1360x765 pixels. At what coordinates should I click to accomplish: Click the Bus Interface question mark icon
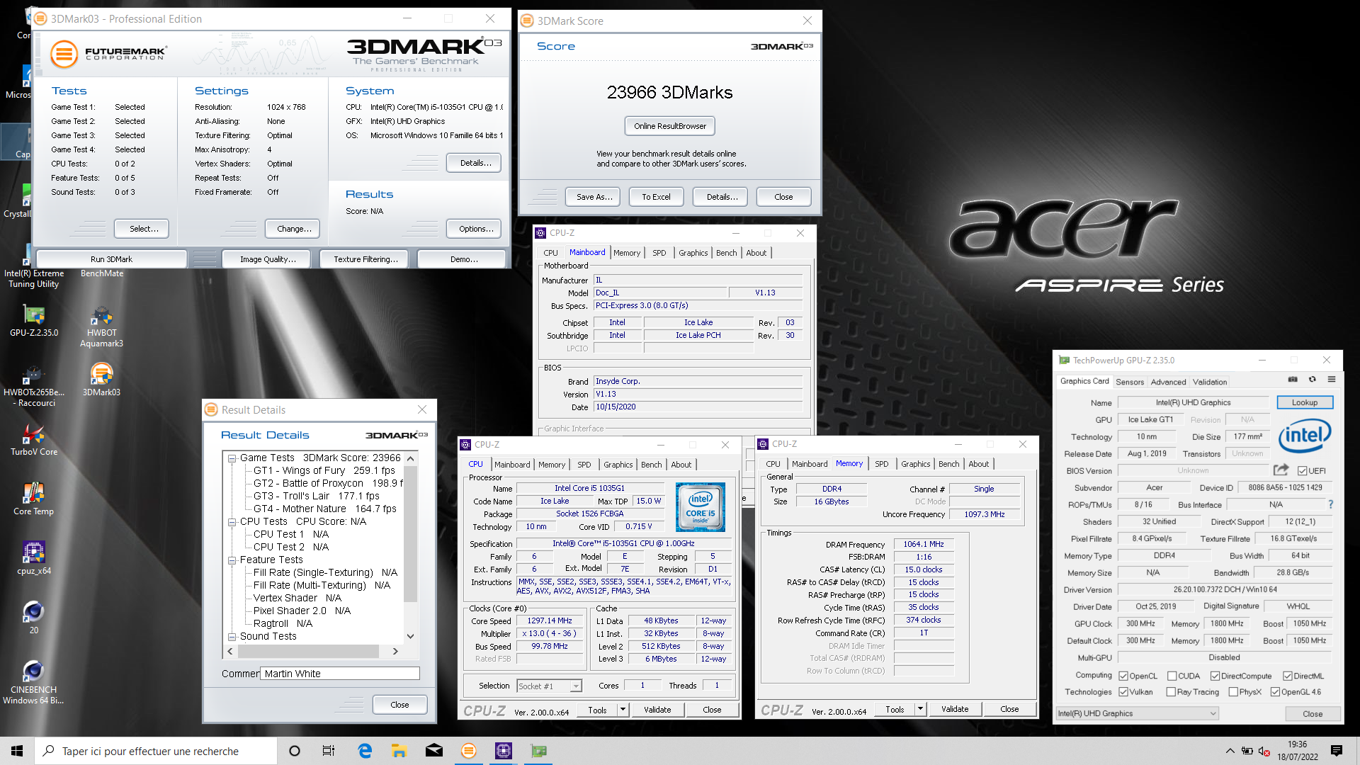(x=1331, y=504)
